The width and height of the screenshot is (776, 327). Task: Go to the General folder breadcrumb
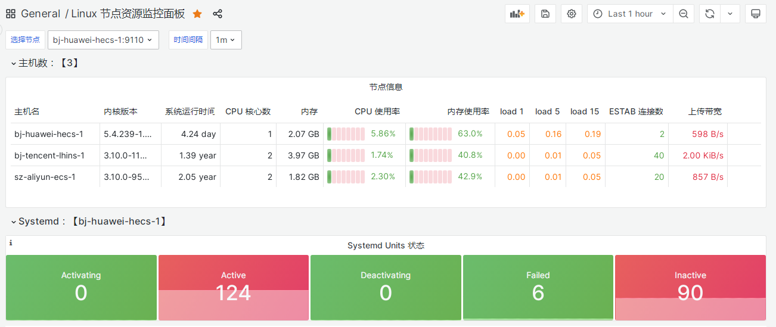click(x=41, y=14)
